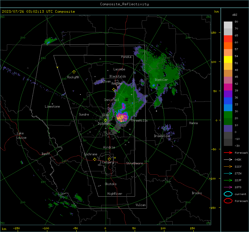Click the yellow radar-site diamond at Olds
This screenshot has height=232, width=249.
coord(105,120)
